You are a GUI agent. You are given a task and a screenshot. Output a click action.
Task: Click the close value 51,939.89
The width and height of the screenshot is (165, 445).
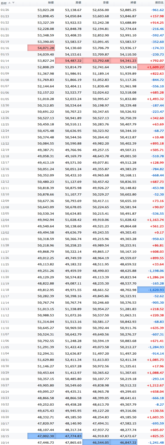(128, 74)
